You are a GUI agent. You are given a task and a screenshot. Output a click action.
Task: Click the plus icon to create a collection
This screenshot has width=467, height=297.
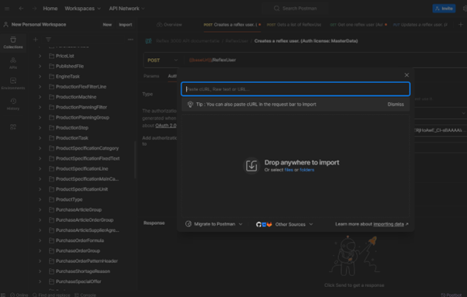[36, 40]
